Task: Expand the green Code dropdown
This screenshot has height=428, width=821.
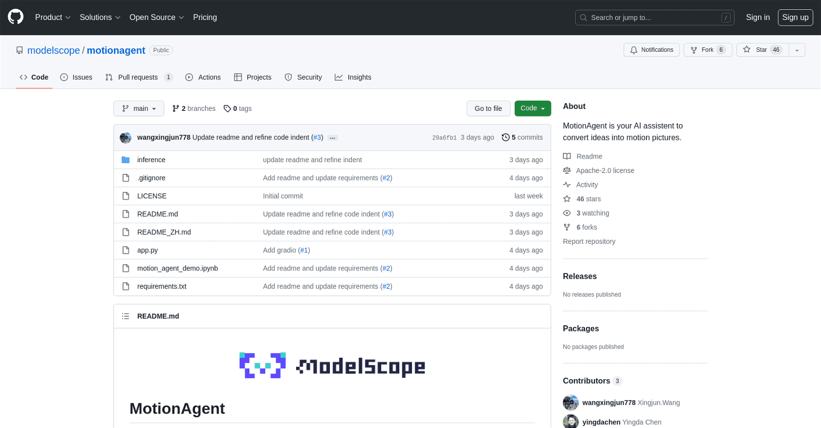Action: [532, 108]
